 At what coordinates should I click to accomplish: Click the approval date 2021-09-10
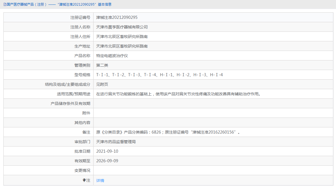tap(107, 151)
